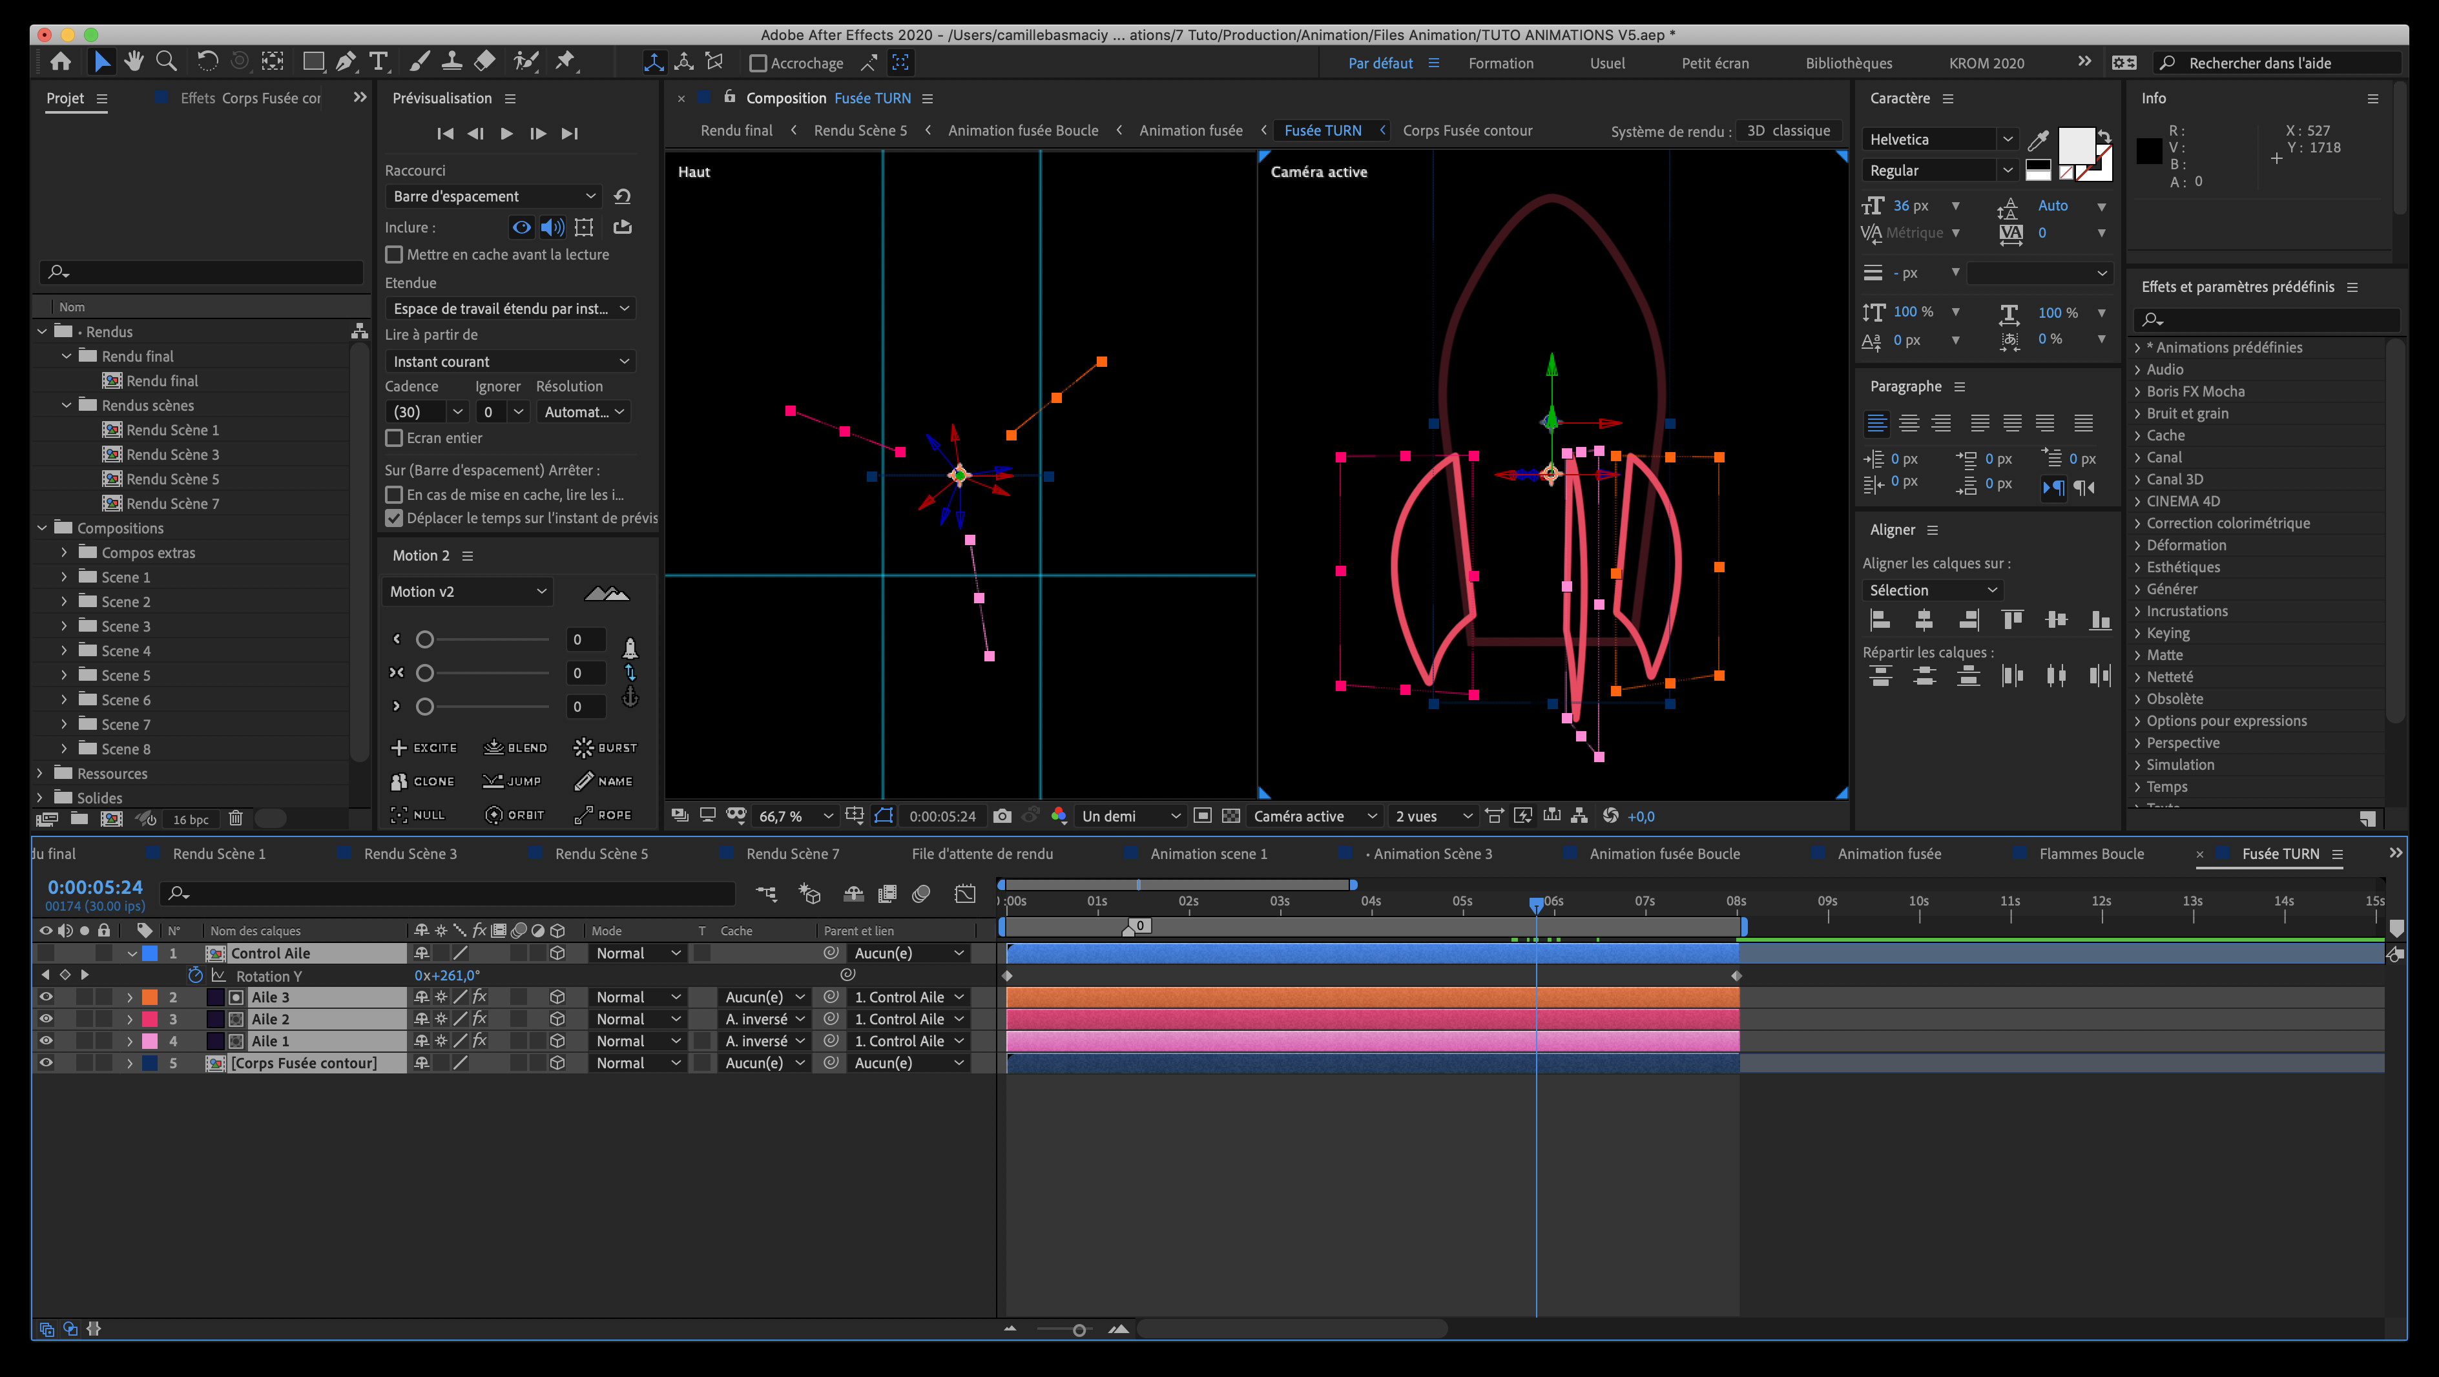This screenshot has width=2439, height=1377.
Task: Click the Motion 2 ROPE tool
Action: pos(602,814)
